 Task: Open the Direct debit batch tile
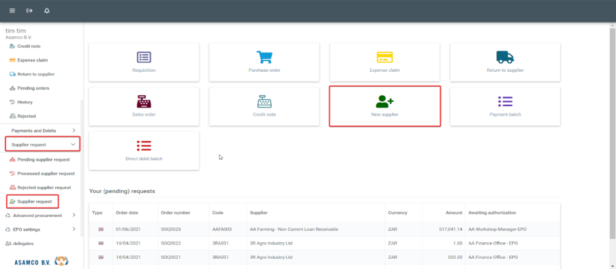click(144, 151)
